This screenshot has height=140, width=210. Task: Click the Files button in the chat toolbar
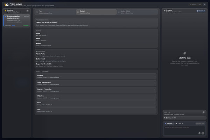click(181, 124)
